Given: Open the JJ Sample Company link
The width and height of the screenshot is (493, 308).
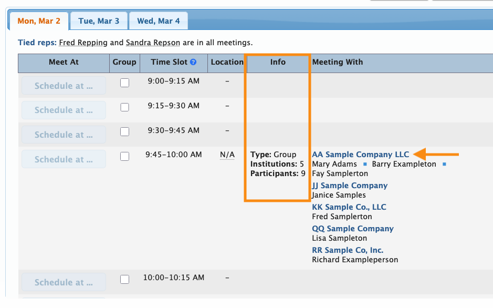Looking at the screenshot, I should click(x=350, y=186).
